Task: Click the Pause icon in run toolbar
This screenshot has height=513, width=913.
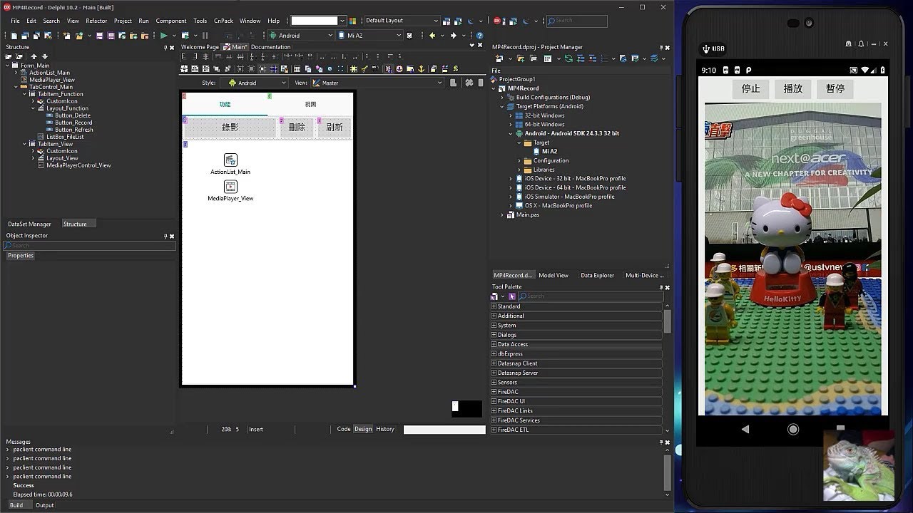Action: pyautogui.click(x=205, y=35)
